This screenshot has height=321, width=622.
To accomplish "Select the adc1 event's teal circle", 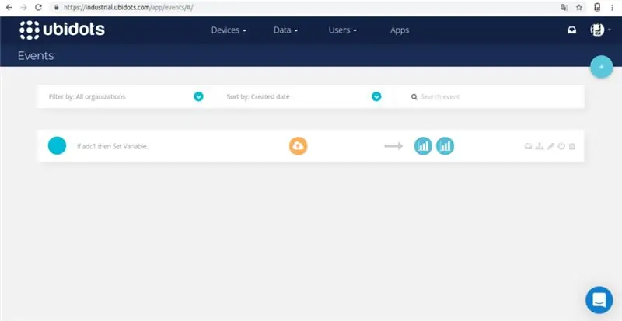I will tap(57, 145).
